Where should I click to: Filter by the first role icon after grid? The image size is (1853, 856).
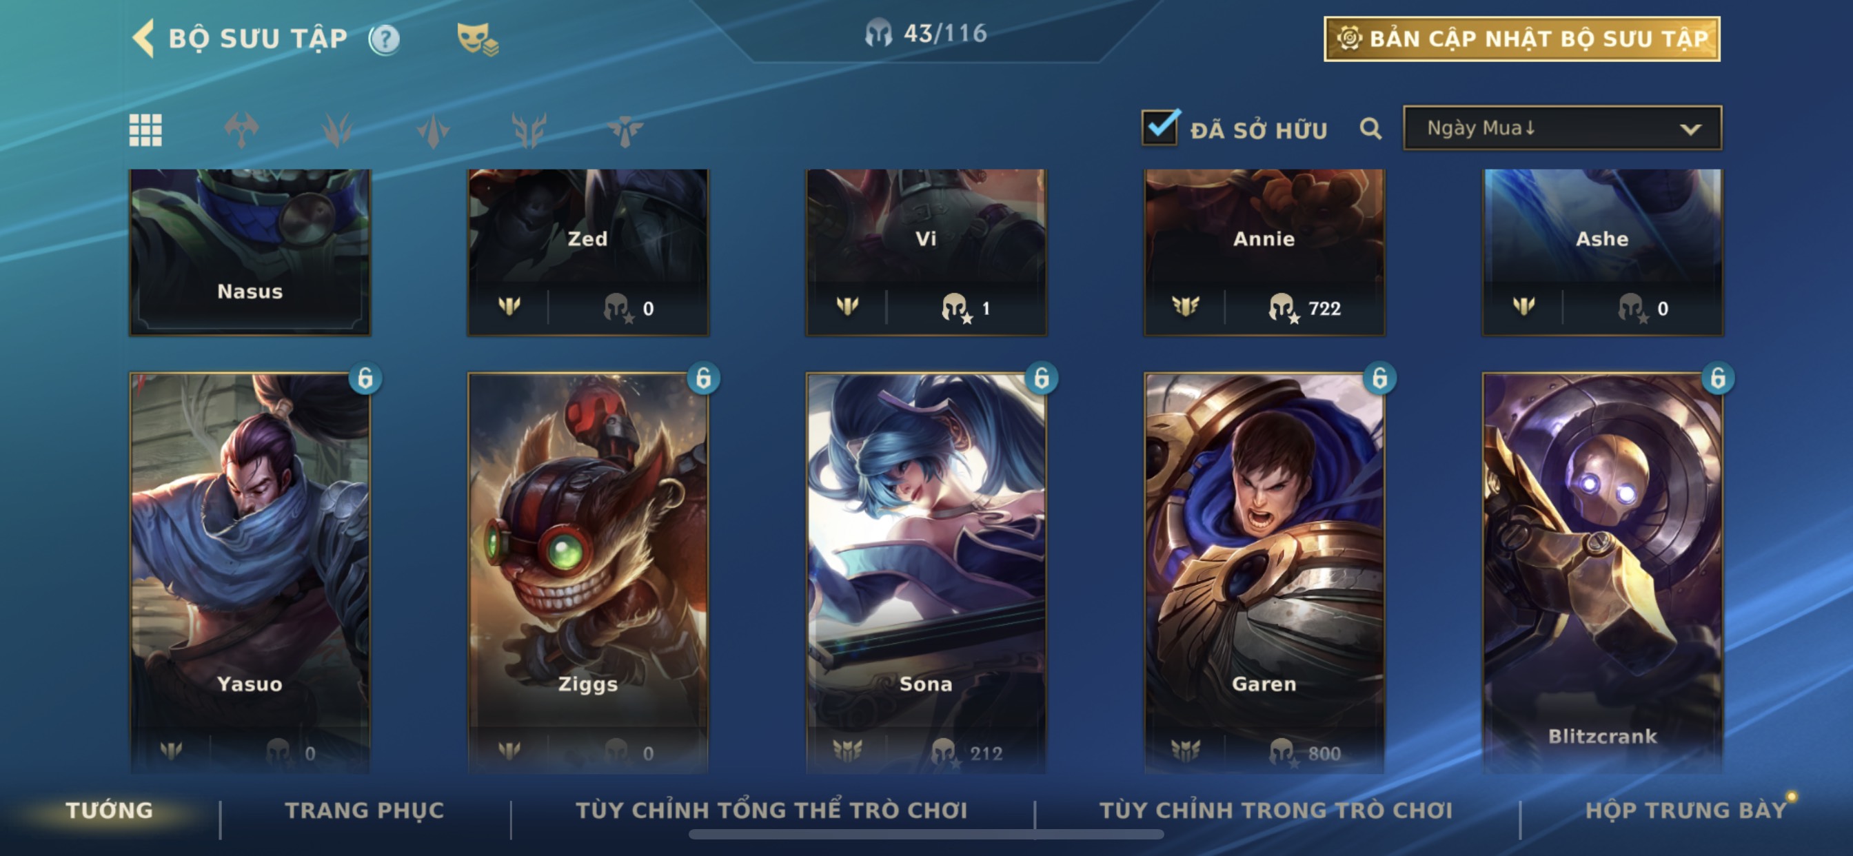tap(241, 130)
